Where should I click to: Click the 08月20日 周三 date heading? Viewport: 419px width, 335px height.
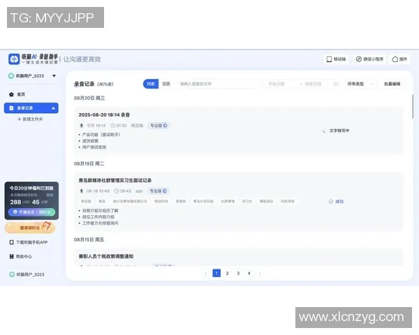coord(89,98)
